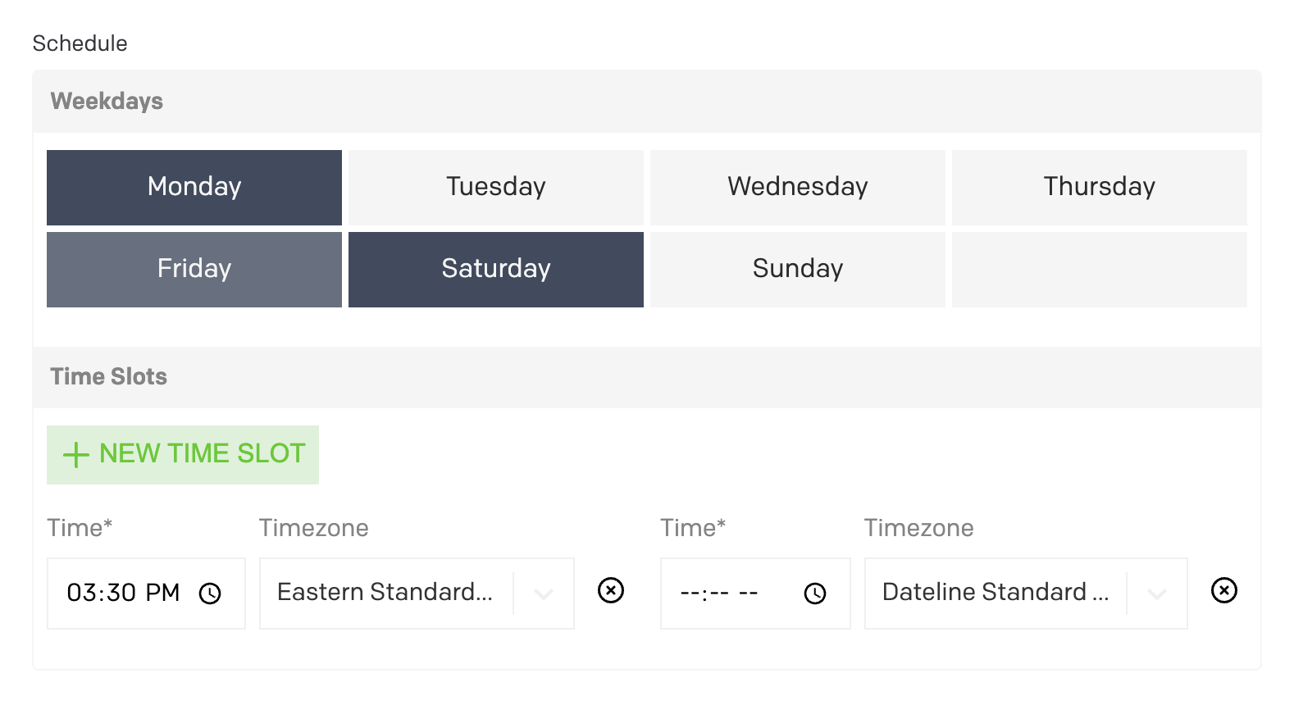Click the 03:30 PM time input

coord(123,593)
